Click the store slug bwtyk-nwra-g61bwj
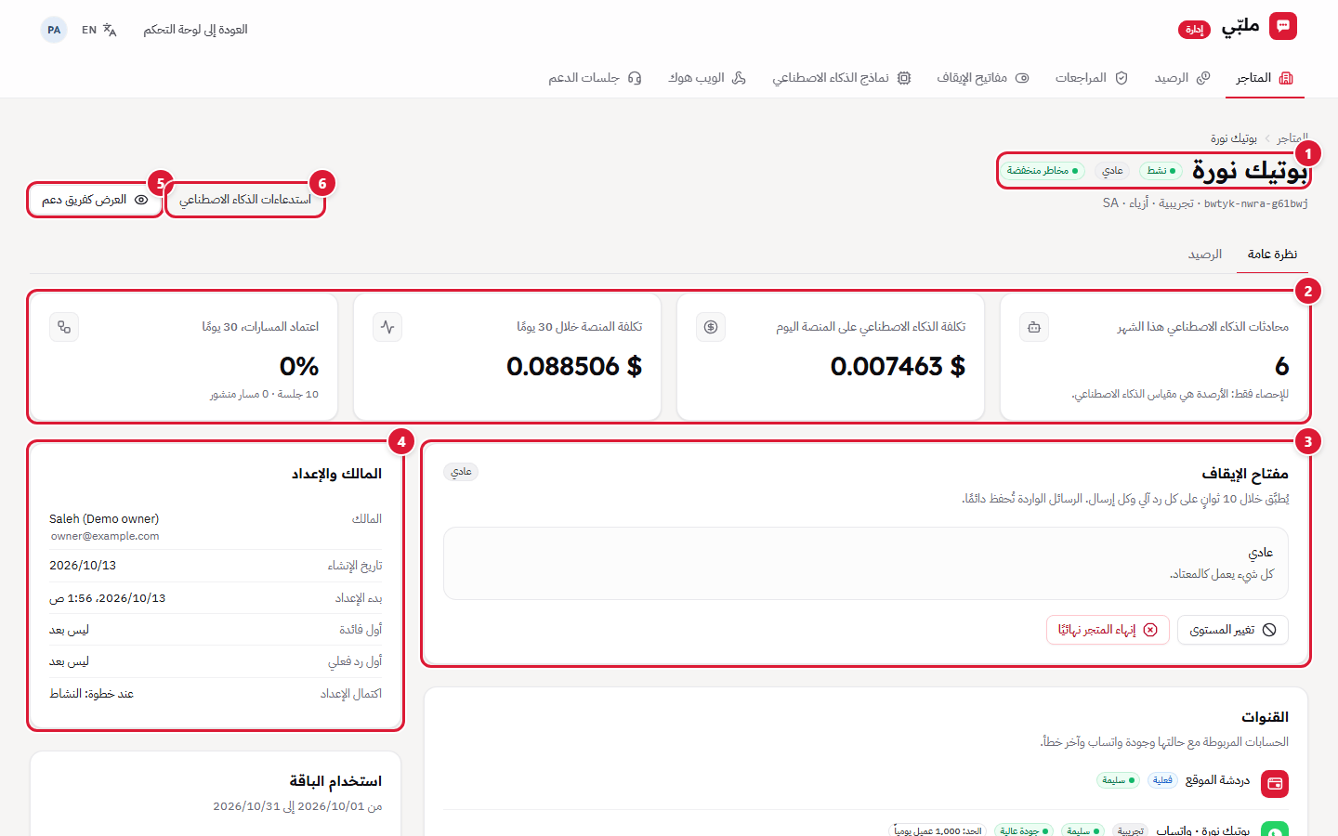The width and height of the screenshot is (1338, 836). pyautogui.click(x=1256, y=203)
